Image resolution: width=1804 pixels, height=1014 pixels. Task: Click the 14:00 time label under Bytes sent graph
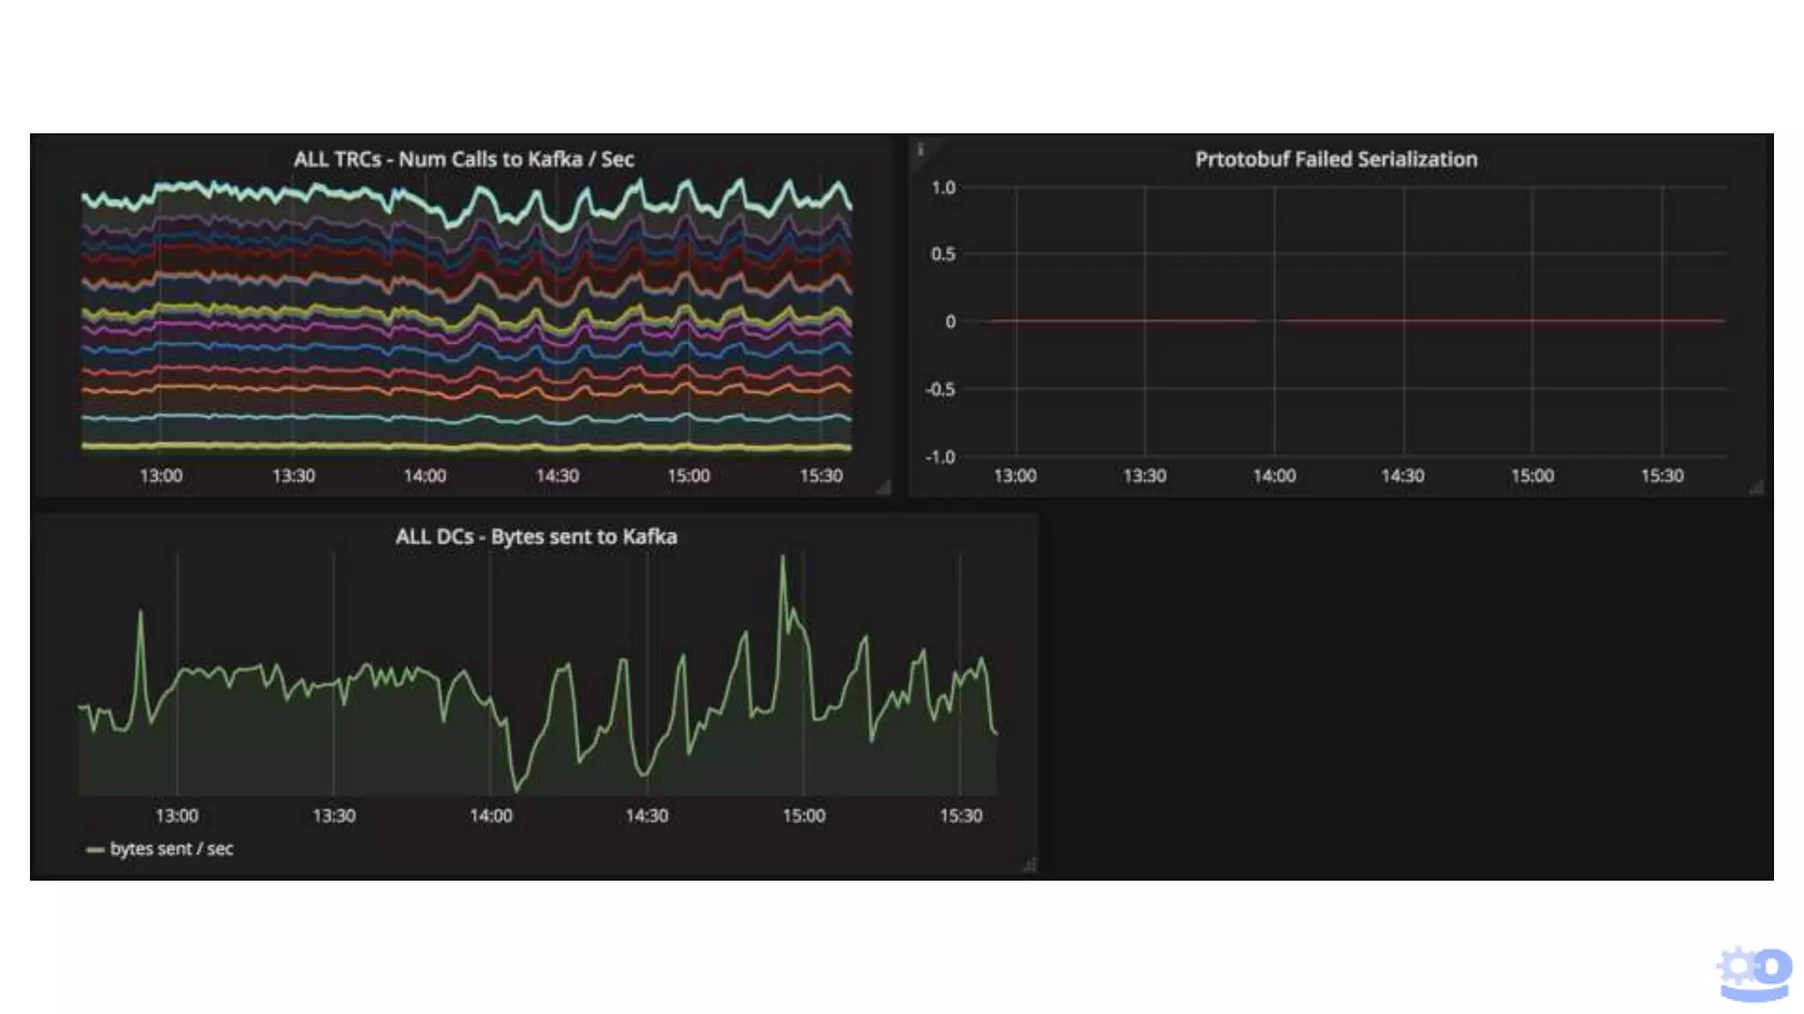pyautogui.click(x=491, y=816)
